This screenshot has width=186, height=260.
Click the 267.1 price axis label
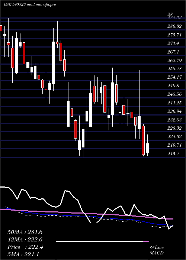173,52
